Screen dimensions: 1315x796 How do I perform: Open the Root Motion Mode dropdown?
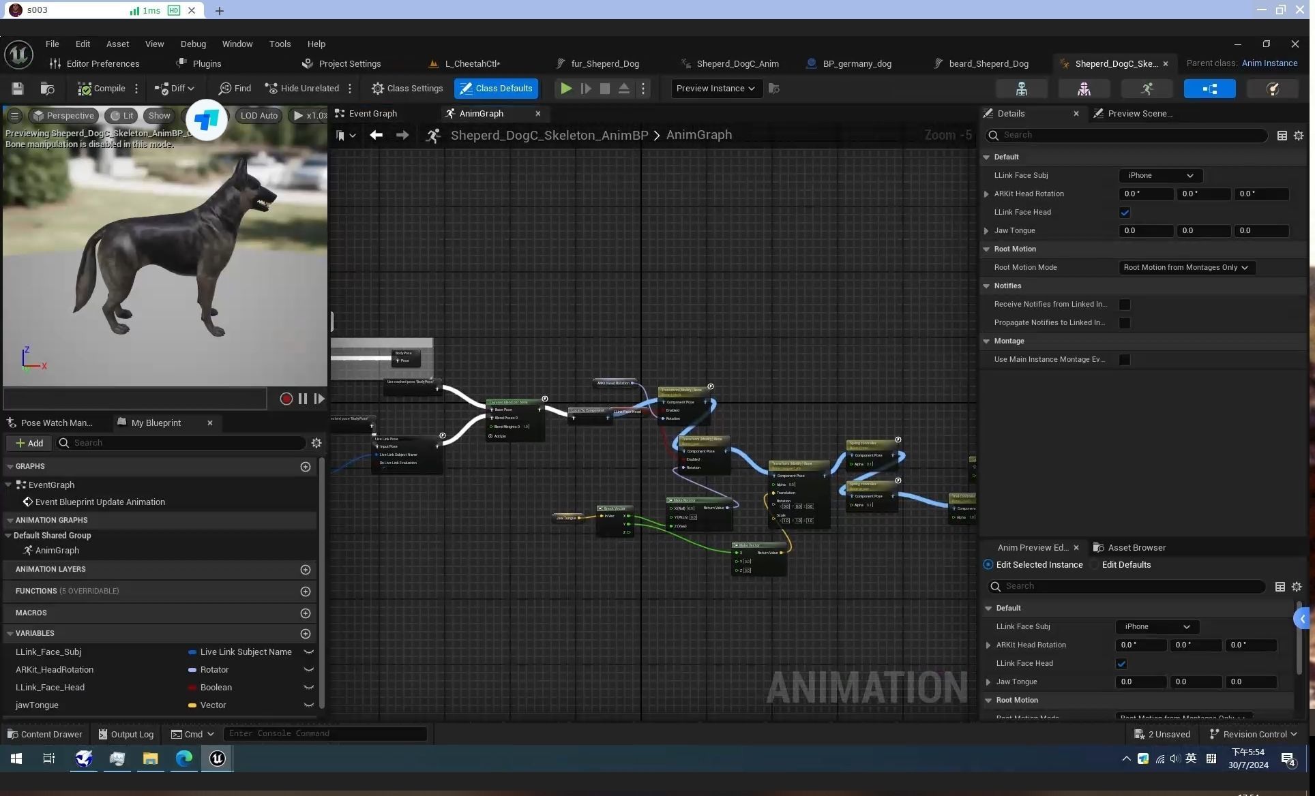point(1187,268)
